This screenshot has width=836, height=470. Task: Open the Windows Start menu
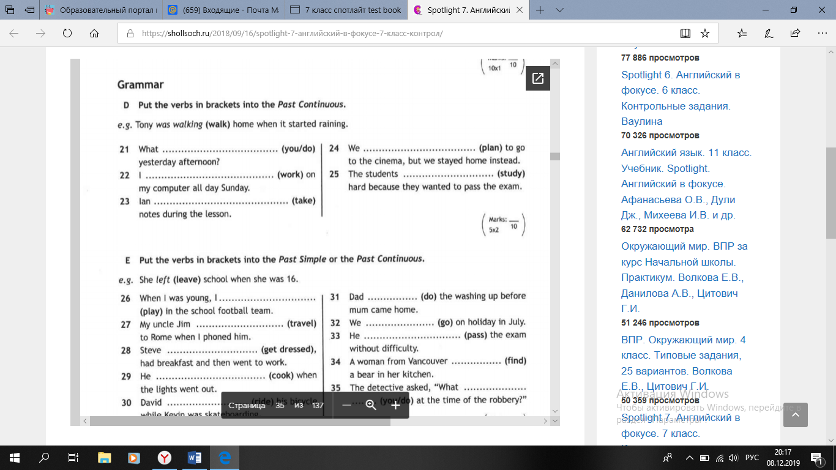pyautogui.click(x=15, y=457)
